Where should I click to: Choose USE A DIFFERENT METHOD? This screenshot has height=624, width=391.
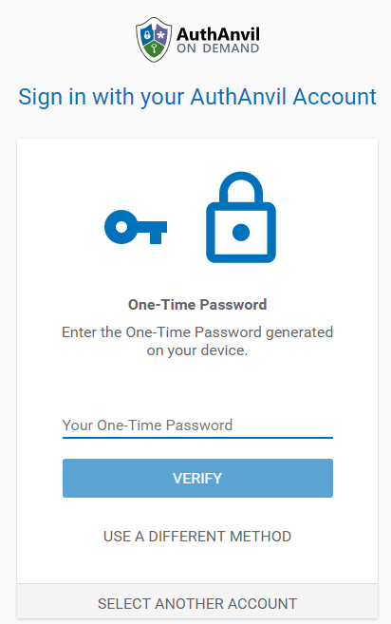197,537
